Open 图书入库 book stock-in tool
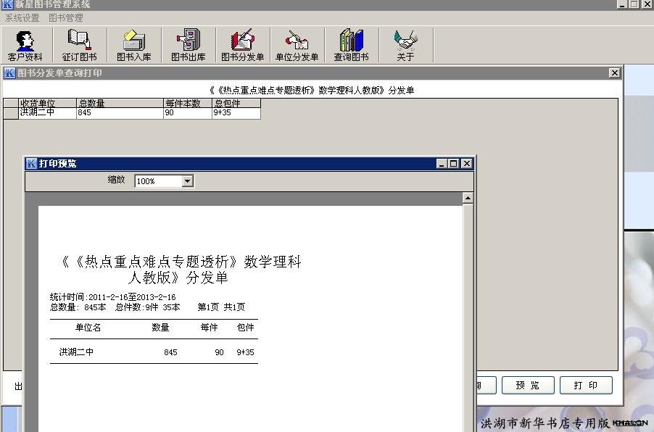The height and width of the screenshot is (432, 654). 134,45
